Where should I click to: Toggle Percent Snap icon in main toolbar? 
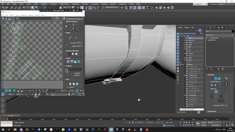click(x=94, y=8)
